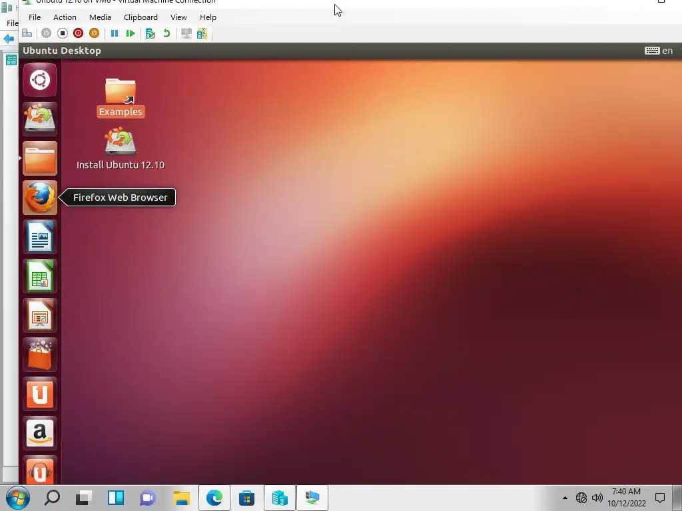Open Search from the Windows taskbar
The height and width of the screenshot is (511, 682).
[52, 498]
